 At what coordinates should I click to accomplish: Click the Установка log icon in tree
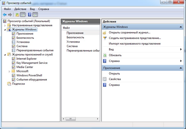(x=13, y=42)
